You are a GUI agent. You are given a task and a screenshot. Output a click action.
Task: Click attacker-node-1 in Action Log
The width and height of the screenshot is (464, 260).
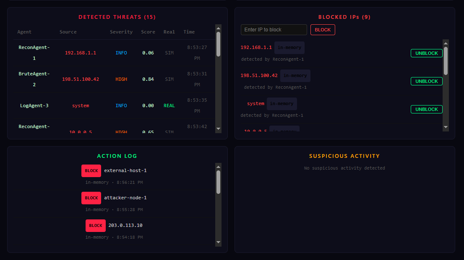pos(125,198)
